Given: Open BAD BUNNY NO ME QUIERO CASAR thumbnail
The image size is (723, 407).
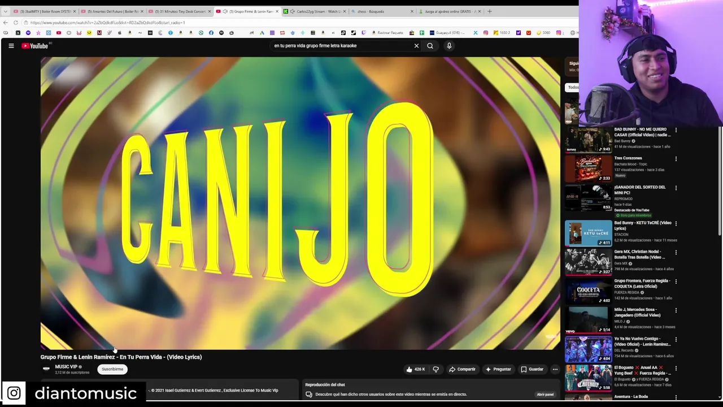Looking at the screenshot, I should (588, 139).
